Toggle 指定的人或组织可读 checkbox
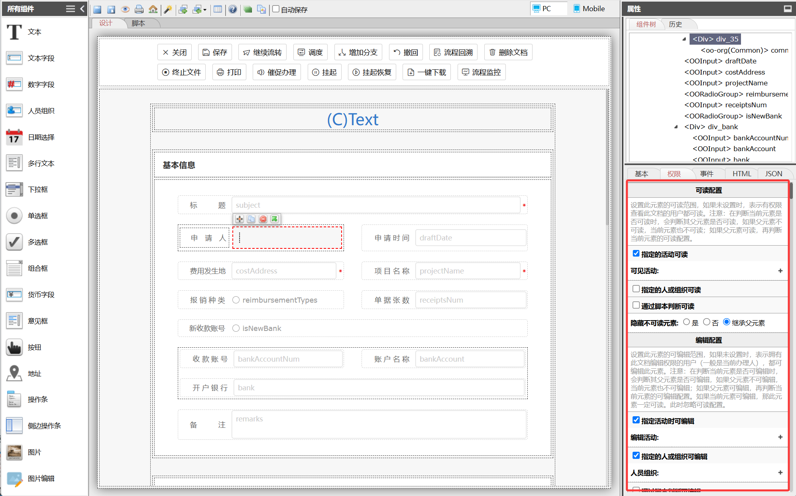Image resolution: width=796 pixels, height=496 pixels. click(x=636, y=289)
